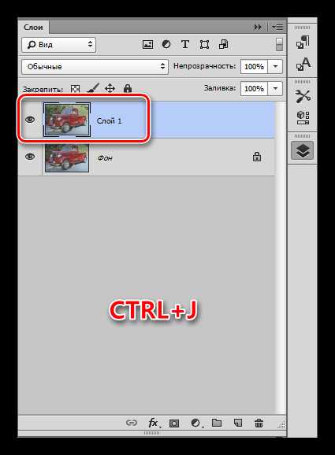Create a new layer button

pos(238,423)
